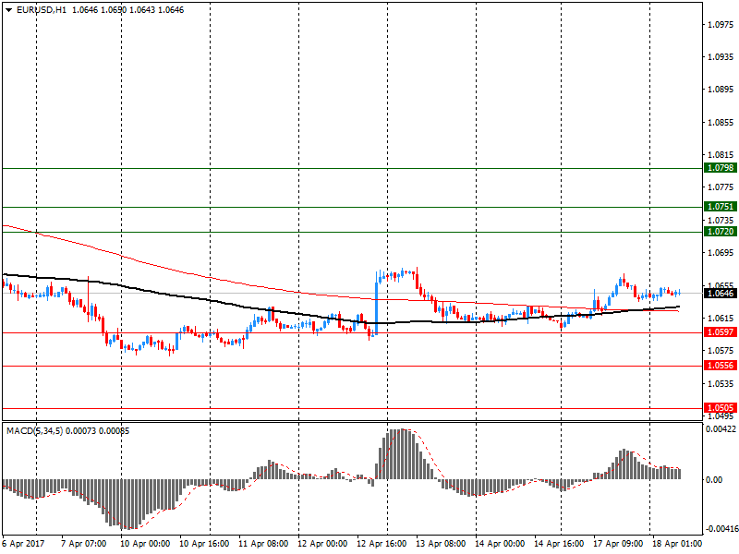Select the 1.0751 green resistance level label
The width and height of the screenshot is (739, 554).
point(721,206)
